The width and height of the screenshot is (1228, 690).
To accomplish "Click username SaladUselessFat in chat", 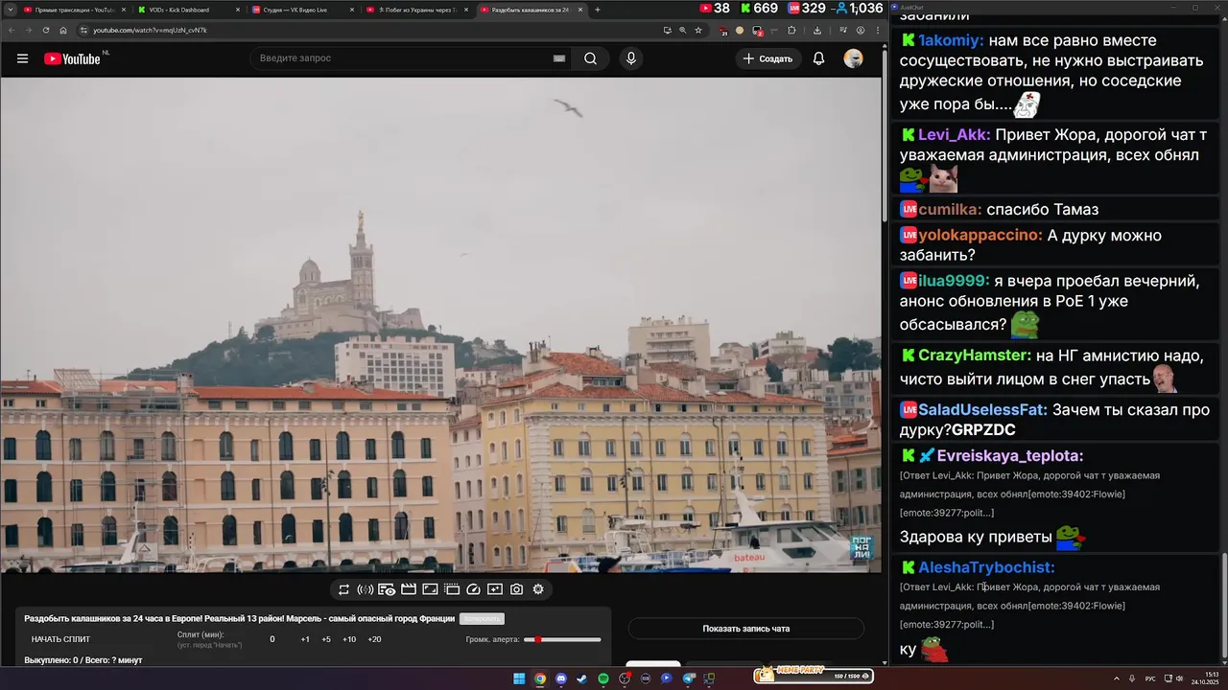I will [x=983, y=409].
